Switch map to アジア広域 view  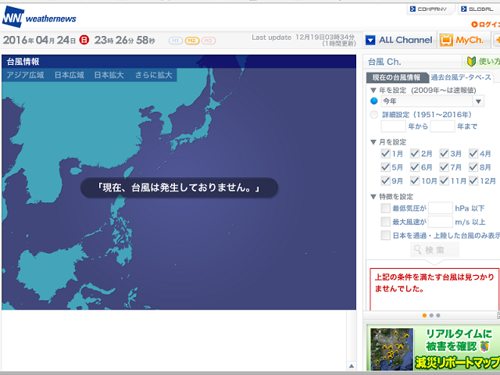pyautogui.click(x=25, y=75)
